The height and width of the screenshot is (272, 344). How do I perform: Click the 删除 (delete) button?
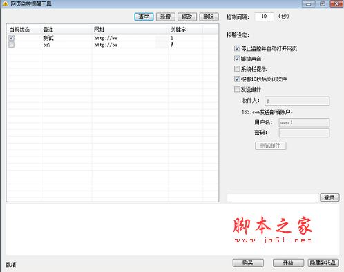209,17
